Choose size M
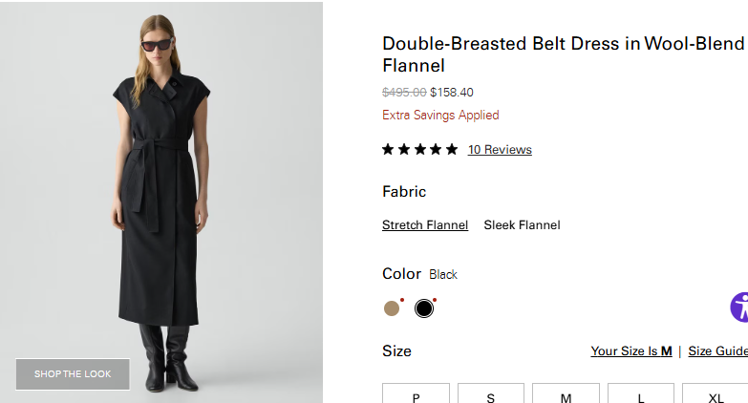 (566, 394)
